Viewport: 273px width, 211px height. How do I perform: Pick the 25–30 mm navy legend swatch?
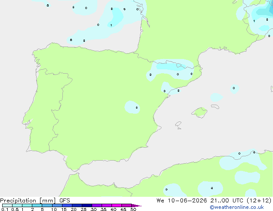[x=87, y=205]
